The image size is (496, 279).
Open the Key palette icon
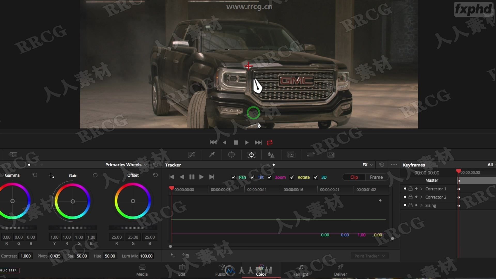[291, 154]
